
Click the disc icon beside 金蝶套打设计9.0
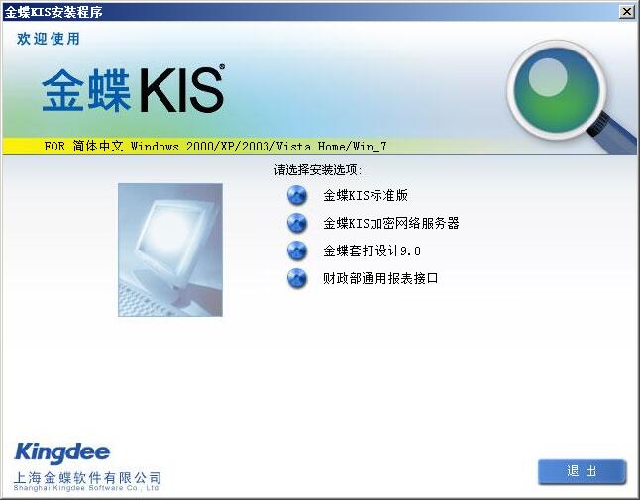click(x=297, y=250)
